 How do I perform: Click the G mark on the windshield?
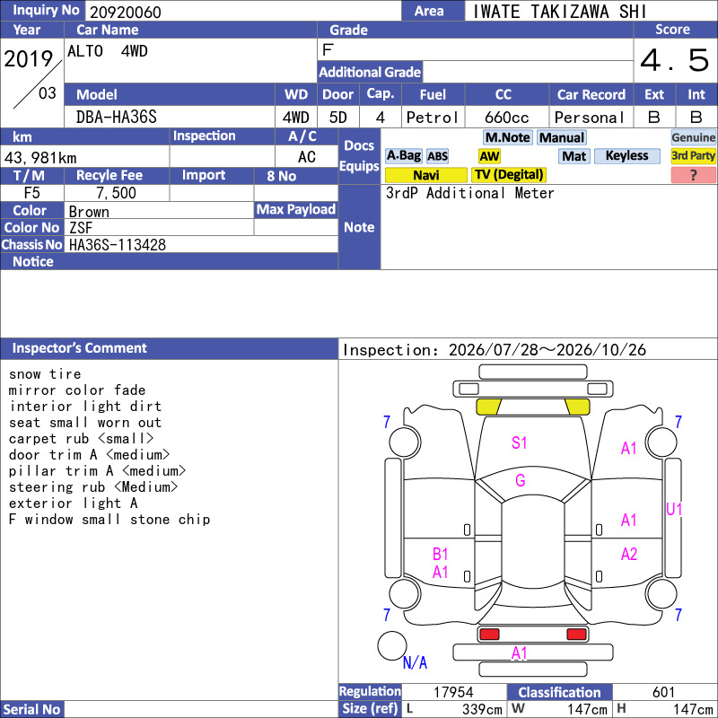coord(521,480)
